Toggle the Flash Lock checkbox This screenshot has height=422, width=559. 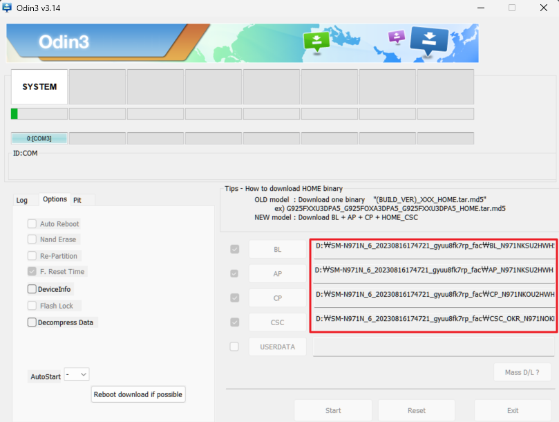(x=32, y=306)
